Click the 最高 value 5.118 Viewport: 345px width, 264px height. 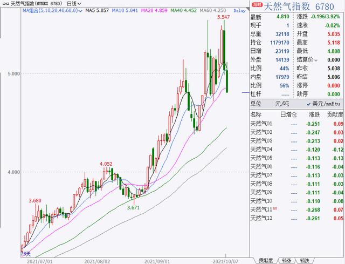pos(334,43)
